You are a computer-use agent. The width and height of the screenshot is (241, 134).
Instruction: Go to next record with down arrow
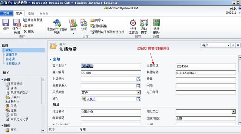238,45
